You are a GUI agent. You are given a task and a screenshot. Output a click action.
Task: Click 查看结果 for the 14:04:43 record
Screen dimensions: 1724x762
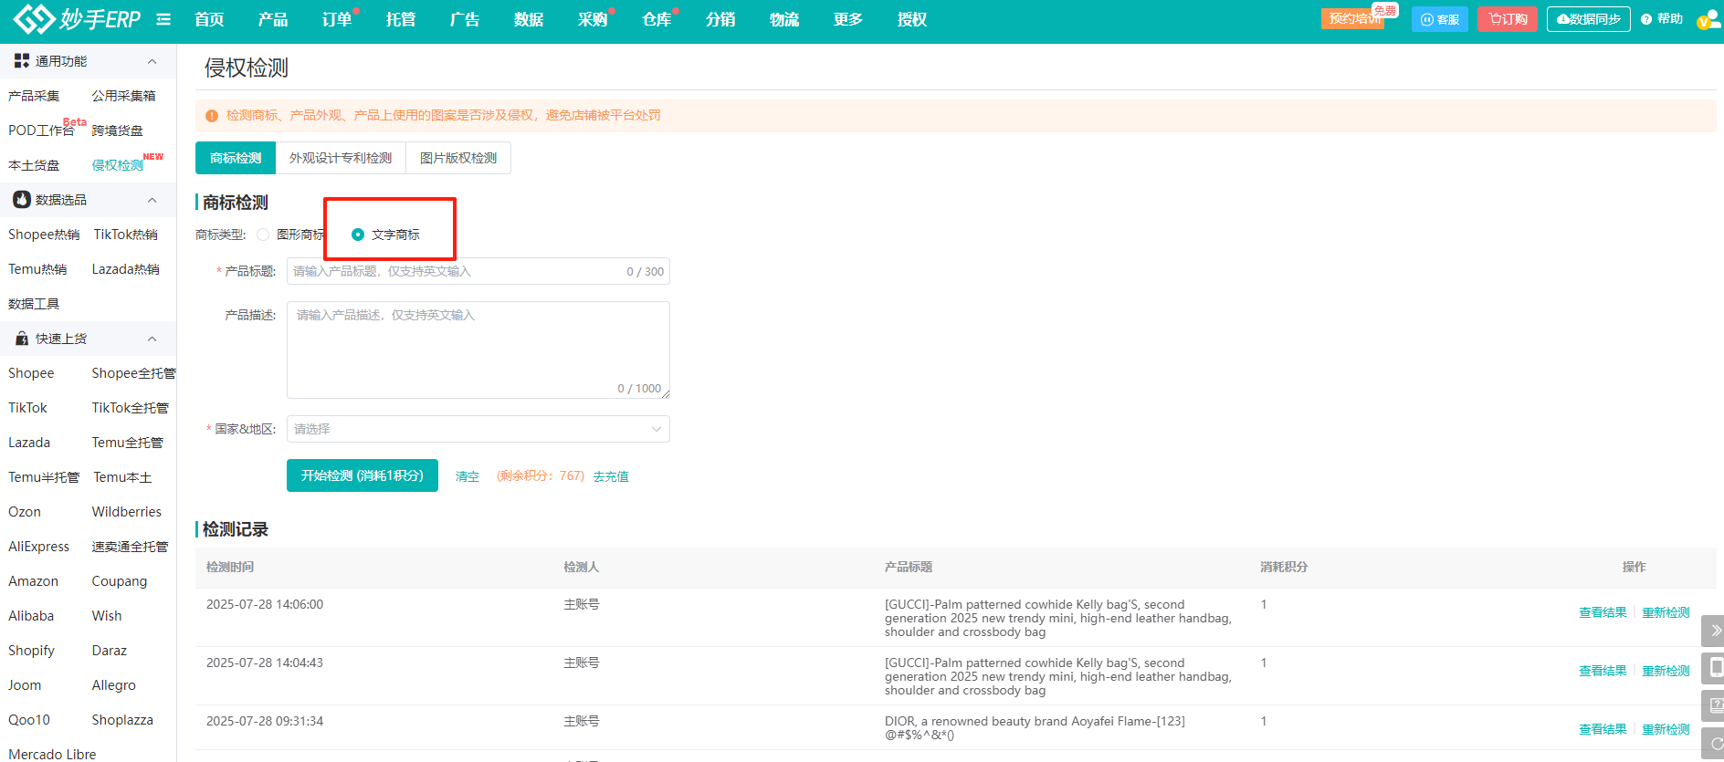pyautogui.click(x=1603, y=671)
